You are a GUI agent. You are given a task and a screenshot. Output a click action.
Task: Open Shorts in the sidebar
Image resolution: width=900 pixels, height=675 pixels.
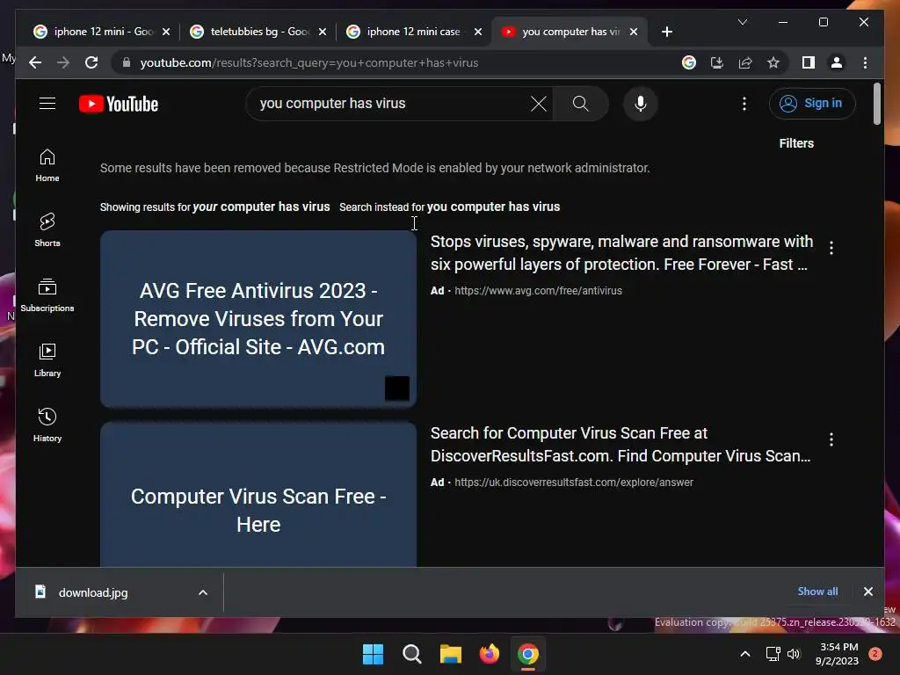(47, 230)
